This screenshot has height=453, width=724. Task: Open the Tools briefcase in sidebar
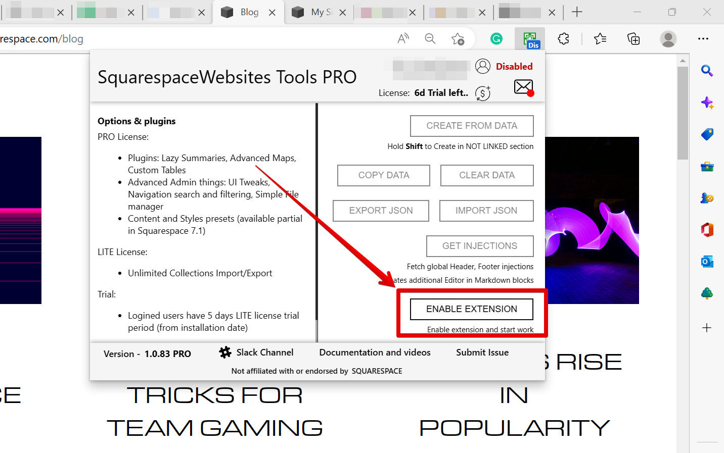click(707, 166)
